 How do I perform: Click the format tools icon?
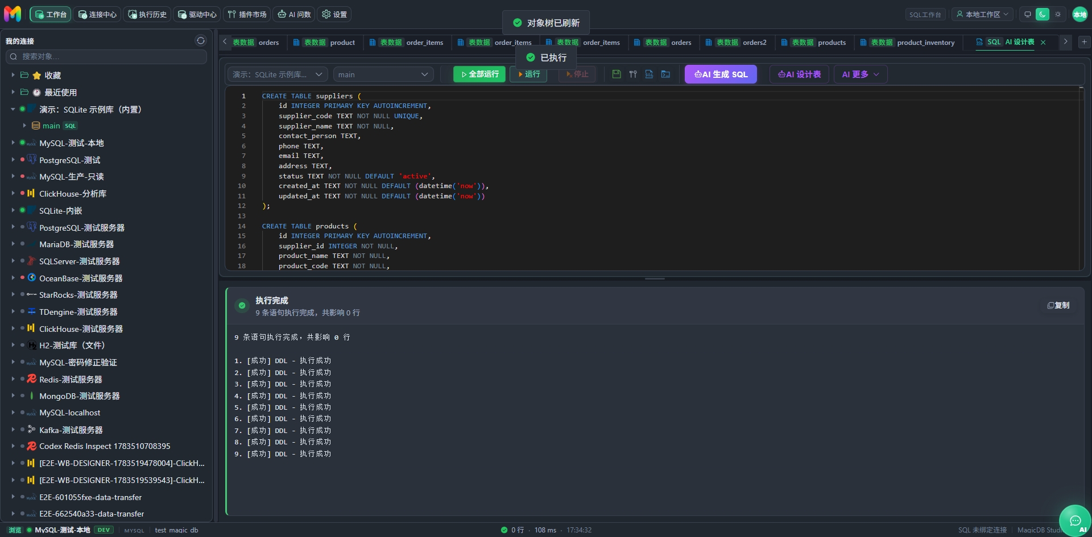(632, 74)
